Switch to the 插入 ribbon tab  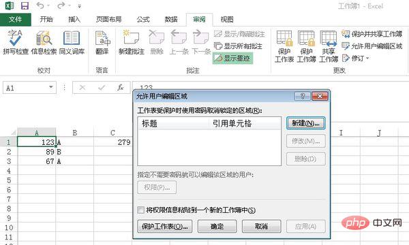tap(74, 19)
